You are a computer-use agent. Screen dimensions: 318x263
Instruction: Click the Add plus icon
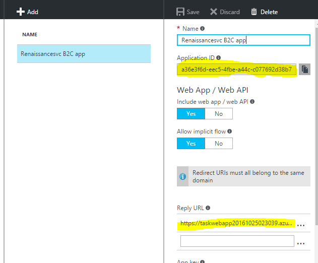tap(21, 12)
